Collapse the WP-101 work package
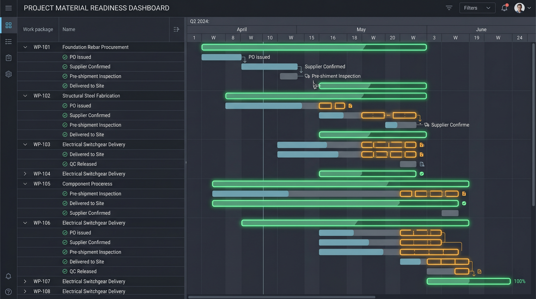The width and height of the screenshot is (536, 299). tap(25, 47)
